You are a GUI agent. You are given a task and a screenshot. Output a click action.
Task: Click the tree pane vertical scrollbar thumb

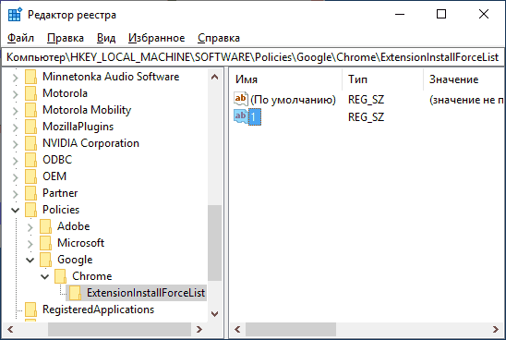[x=214, y=243]
